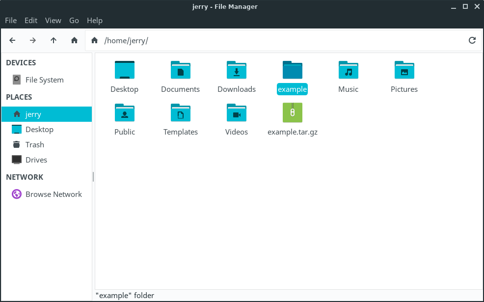Click the home toolbar icon
484x302 pixels.
pyautogui.click(x=74, y=40)
